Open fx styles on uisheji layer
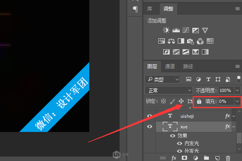Viewport: 242px width, 161px height. point(227,116)
